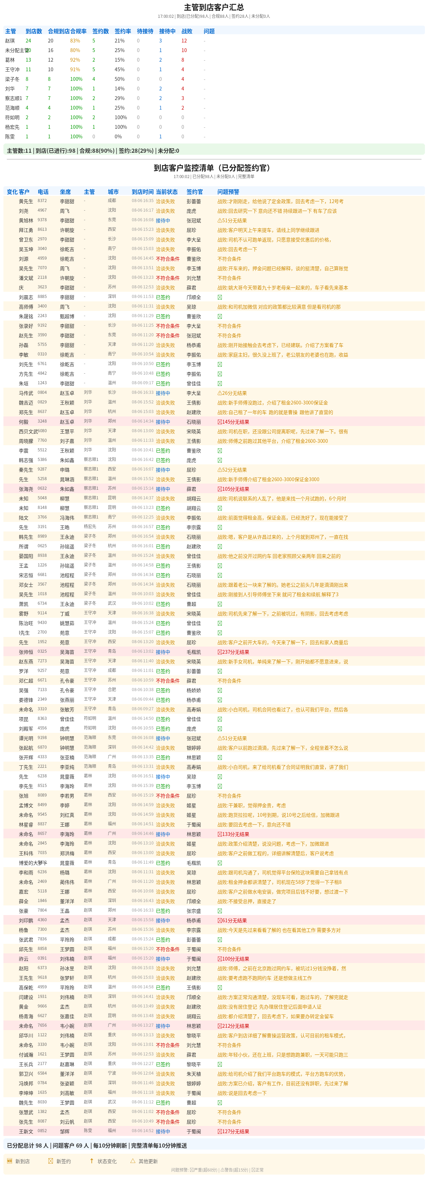Click the 145分无结果 warning text
Viewport: 428px width, 1189px height.
(x=236, y=422)
